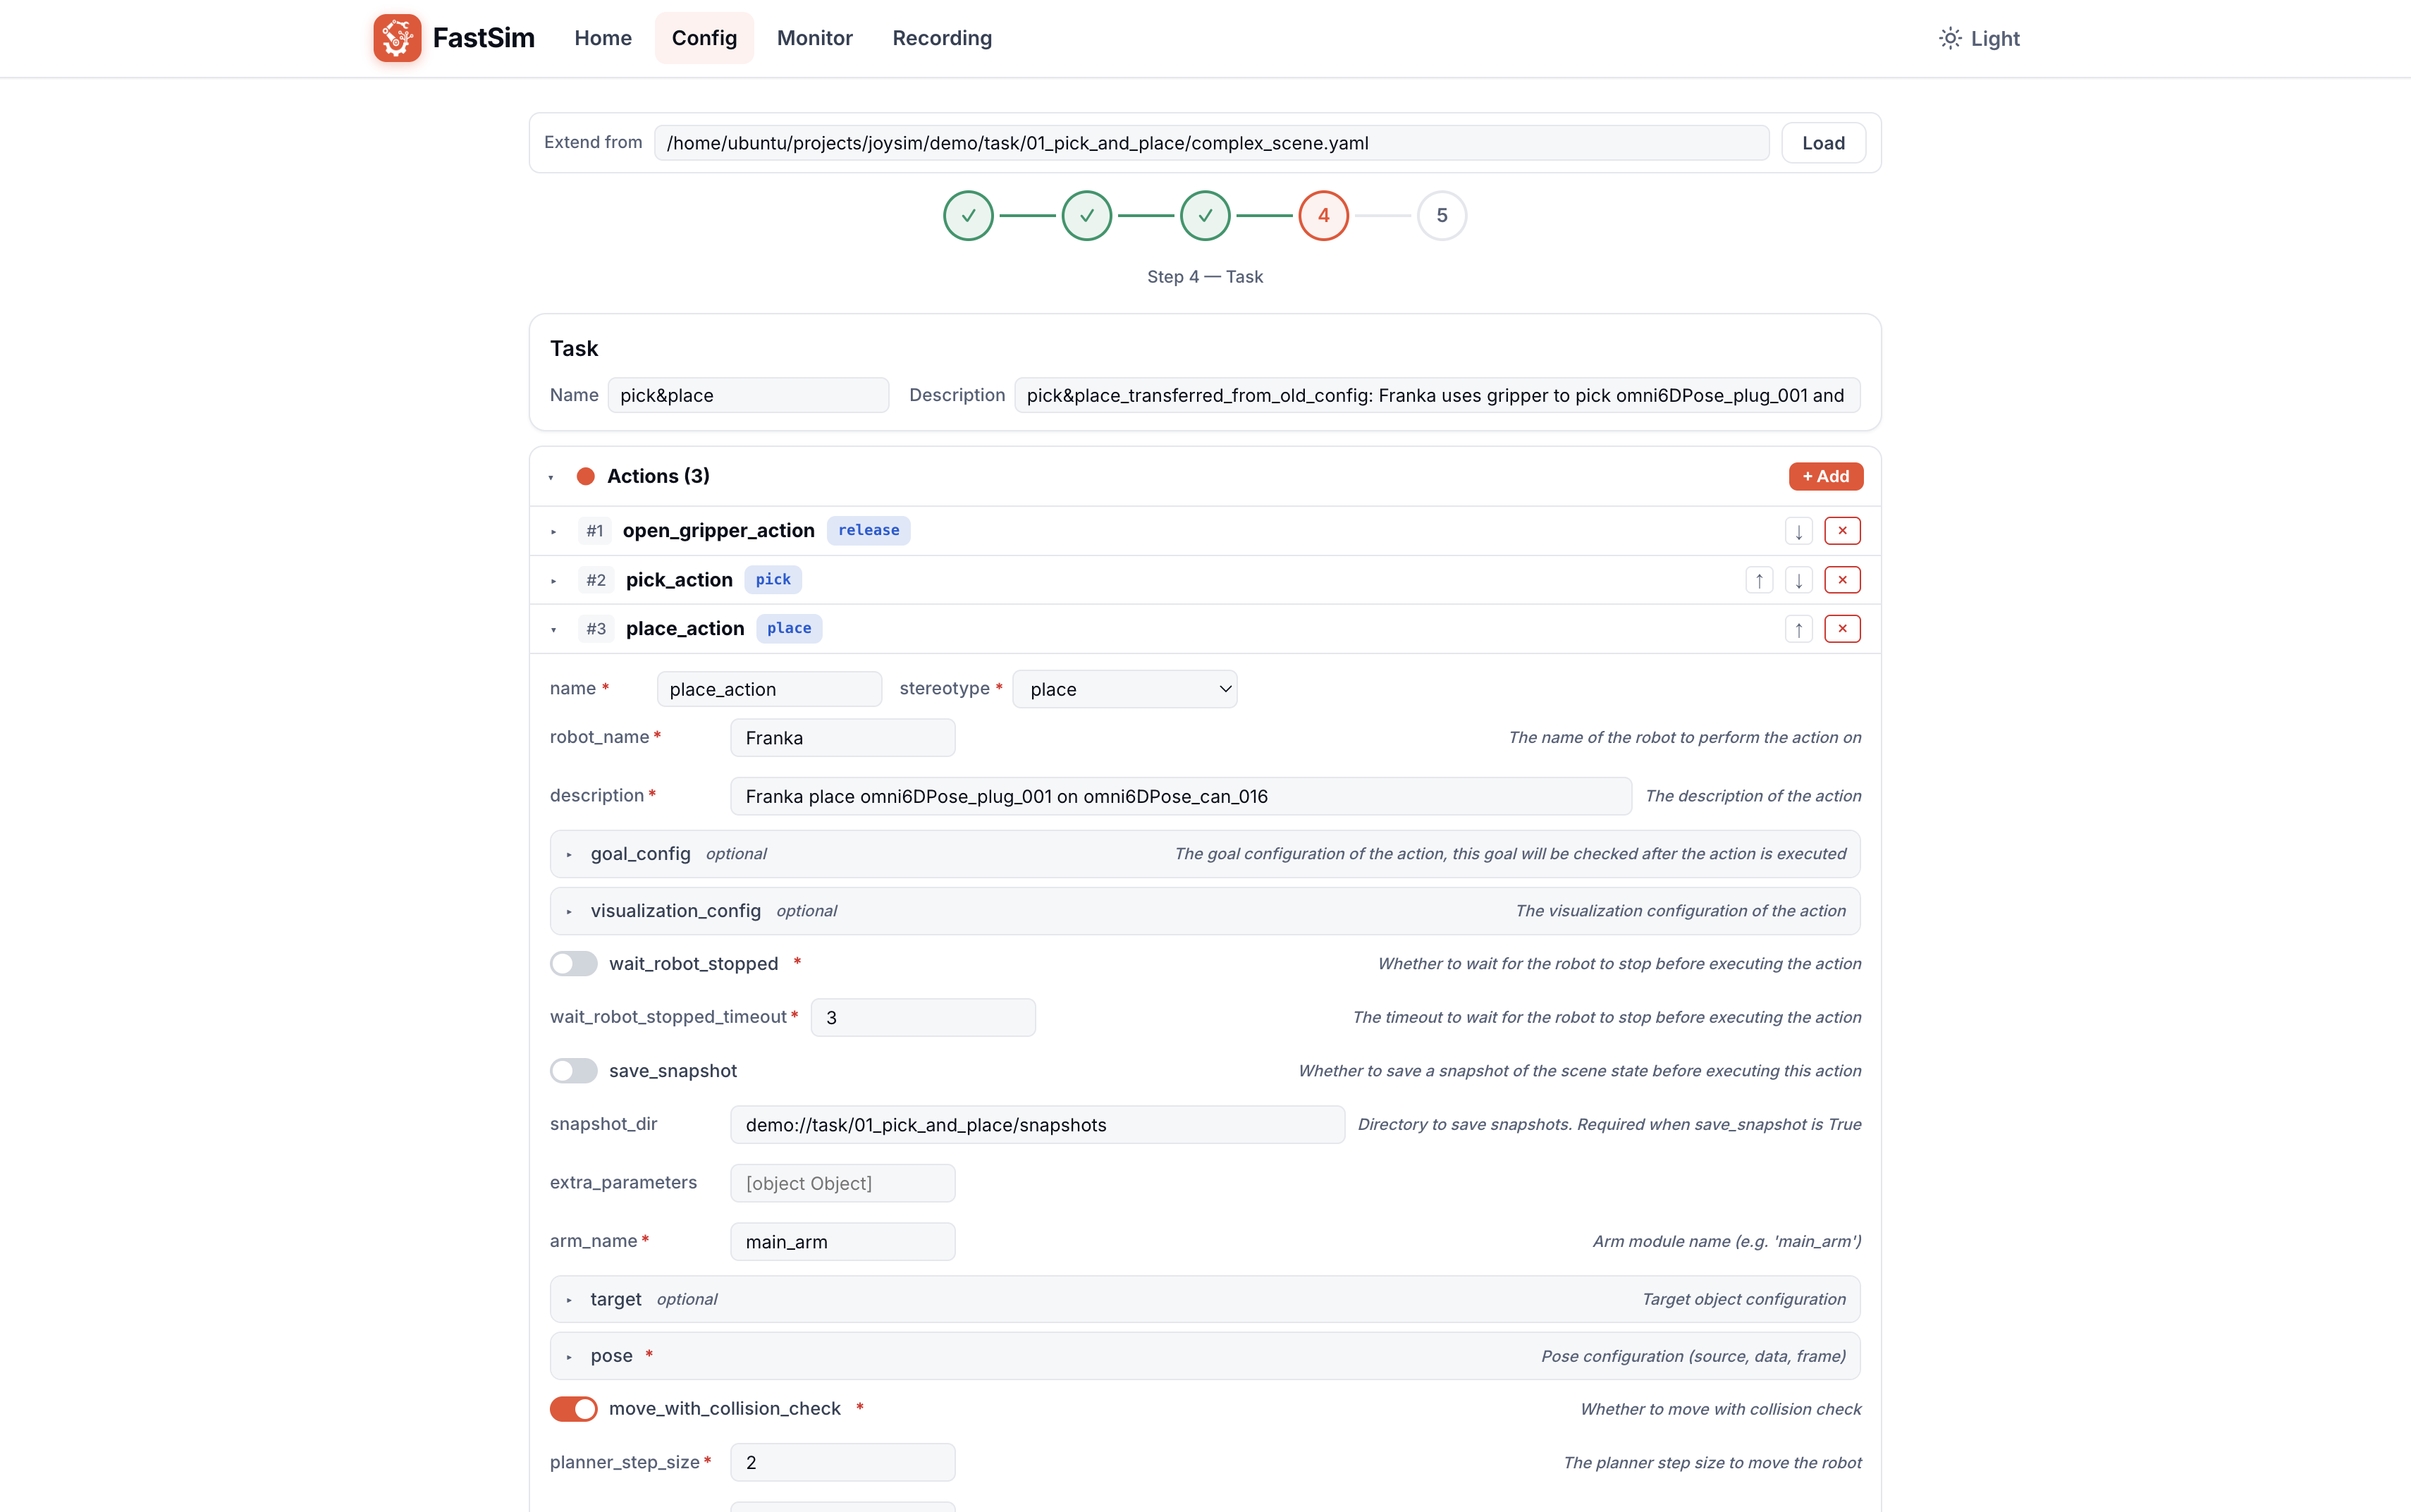Add a new action with + Add
2411x1512 pixels.
coord(1825,477)
